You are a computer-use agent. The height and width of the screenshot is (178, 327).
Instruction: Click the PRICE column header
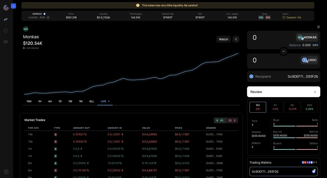tap(178, 128)
